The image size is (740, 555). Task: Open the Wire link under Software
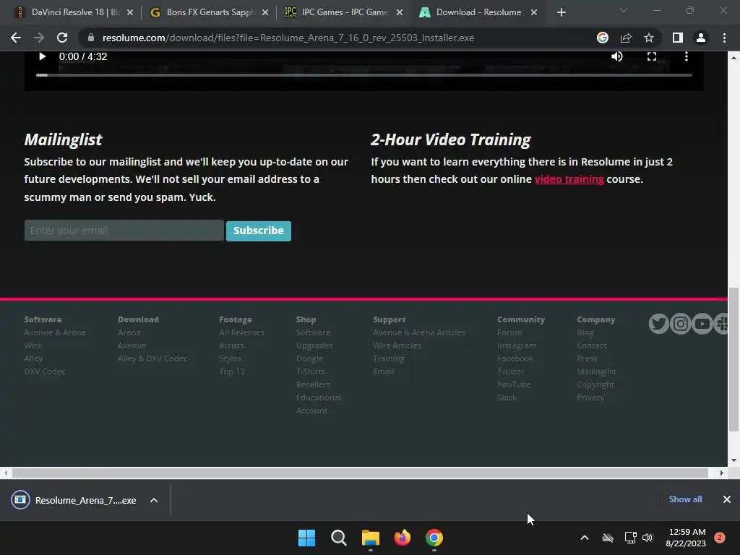33,345
